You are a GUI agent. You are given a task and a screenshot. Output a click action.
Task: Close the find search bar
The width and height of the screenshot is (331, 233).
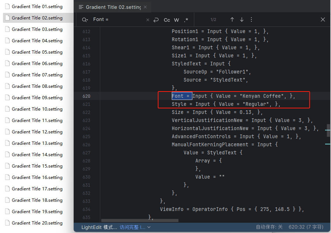(323, 19)
